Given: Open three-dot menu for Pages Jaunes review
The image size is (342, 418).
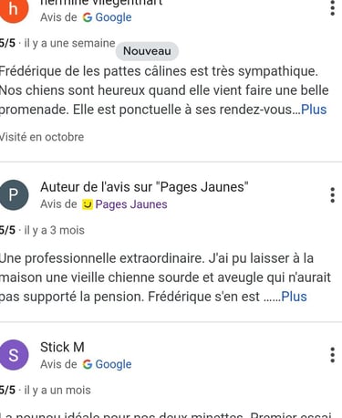Looking at the screenshot, I should [x=333, y=195].
